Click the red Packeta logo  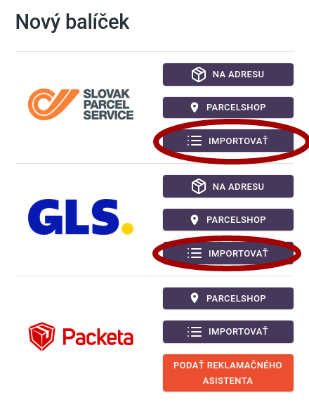pyautogui.click(x=81, y=337)
